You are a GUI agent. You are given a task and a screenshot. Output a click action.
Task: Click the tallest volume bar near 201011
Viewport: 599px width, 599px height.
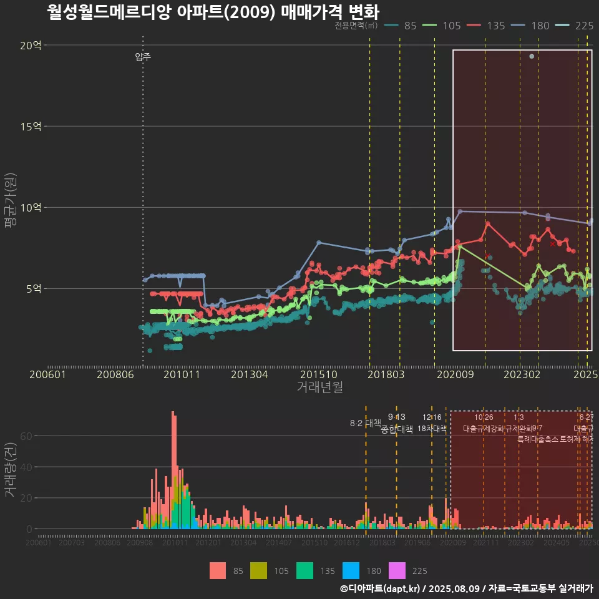173,470
